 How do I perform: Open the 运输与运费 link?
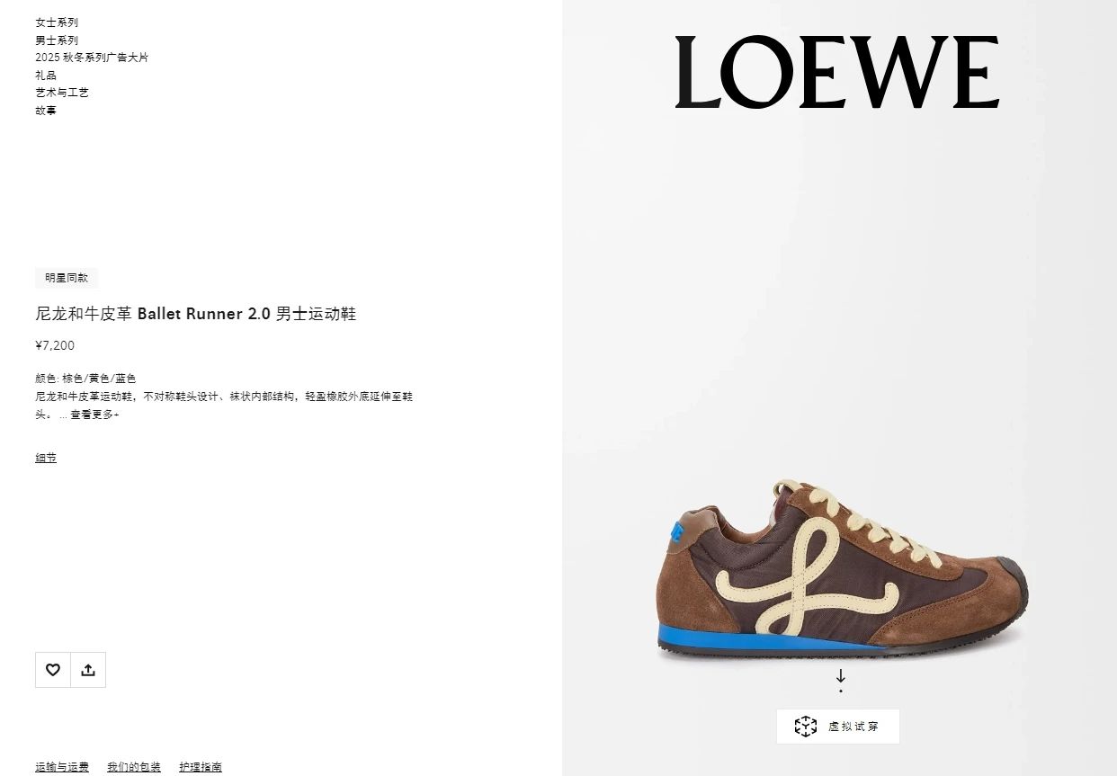[x=62, y=767]
